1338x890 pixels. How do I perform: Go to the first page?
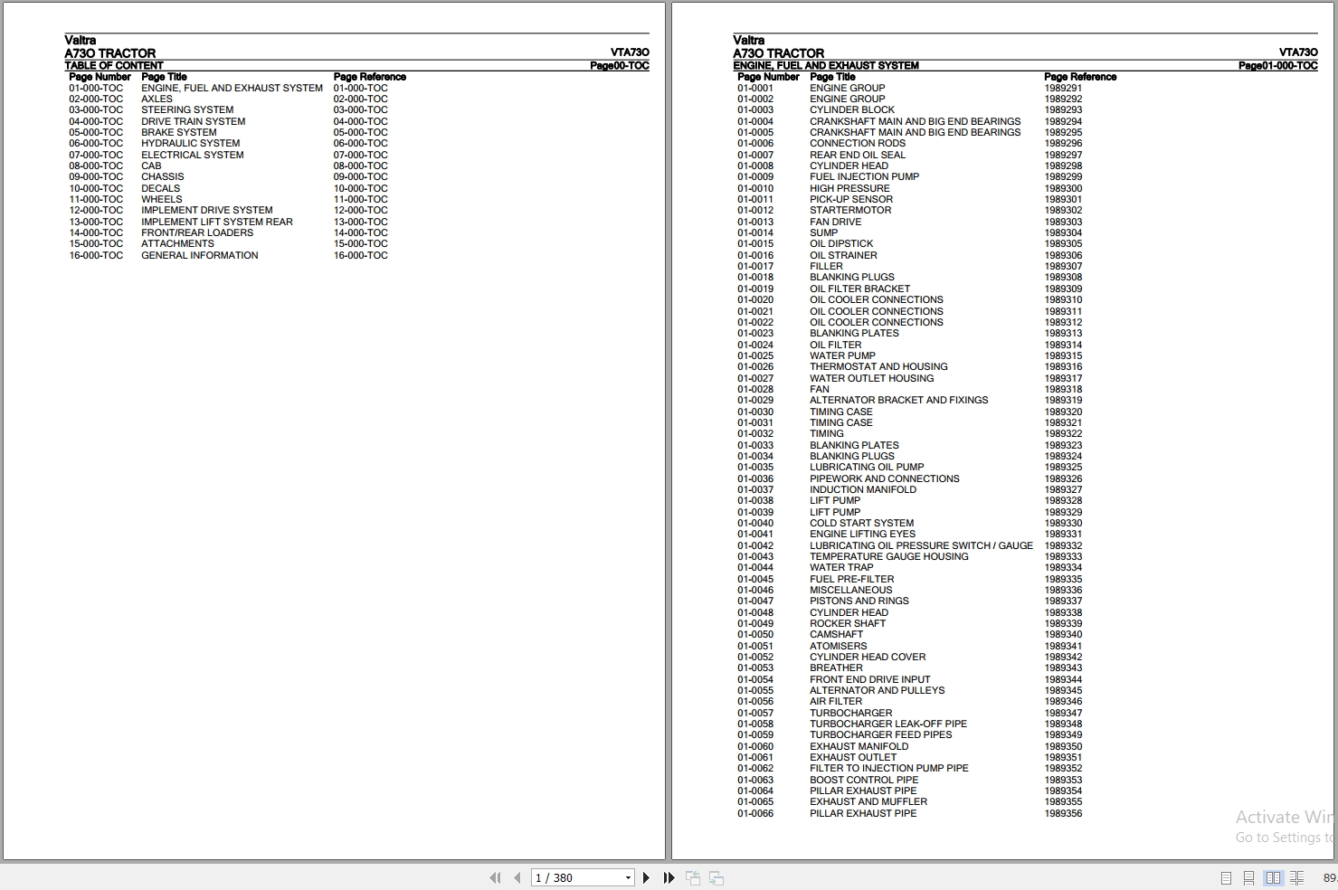[495, 877]
